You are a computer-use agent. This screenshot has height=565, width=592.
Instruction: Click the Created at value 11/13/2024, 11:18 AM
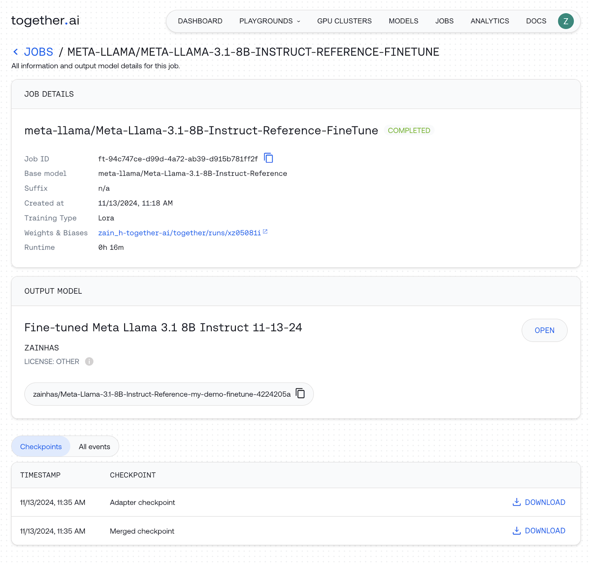[135, 203]
